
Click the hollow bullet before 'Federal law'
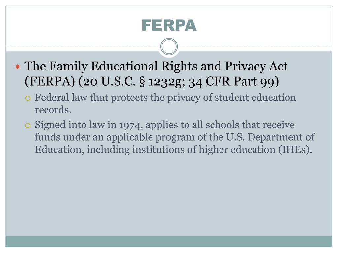click(x=28, y=98)
